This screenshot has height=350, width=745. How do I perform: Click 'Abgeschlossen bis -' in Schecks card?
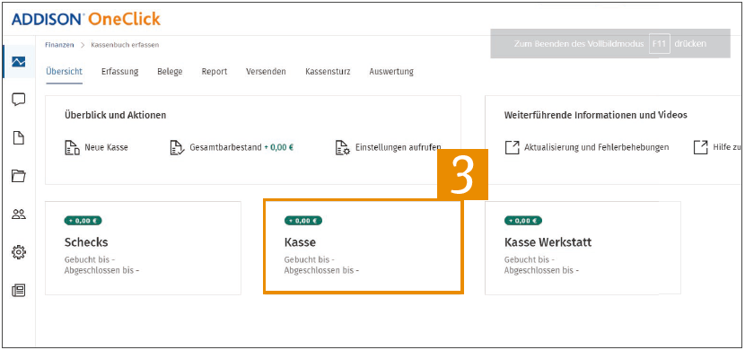[102, 271]
